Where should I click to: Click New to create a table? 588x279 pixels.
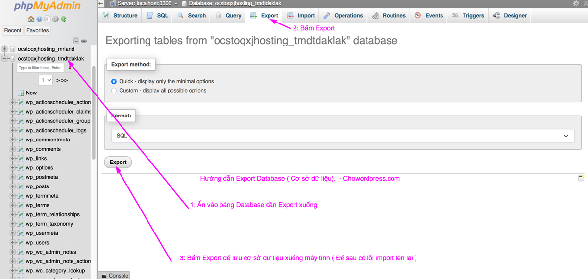[31, 93]
